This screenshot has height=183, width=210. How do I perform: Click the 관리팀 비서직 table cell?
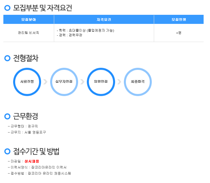pos(29,33)
